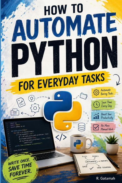The height and width of the screenshot is (183, 122).
Task: Click the checkmark drawn on the notebook
Action: point(92,168)
